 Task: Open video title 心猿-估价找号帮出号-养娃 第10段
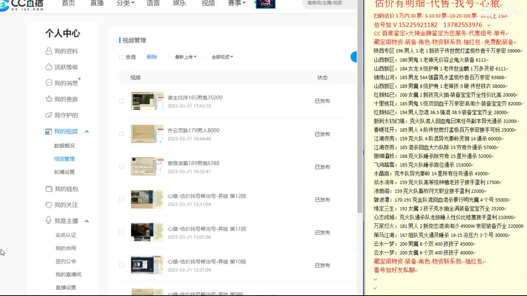click(x=207, y=262)
